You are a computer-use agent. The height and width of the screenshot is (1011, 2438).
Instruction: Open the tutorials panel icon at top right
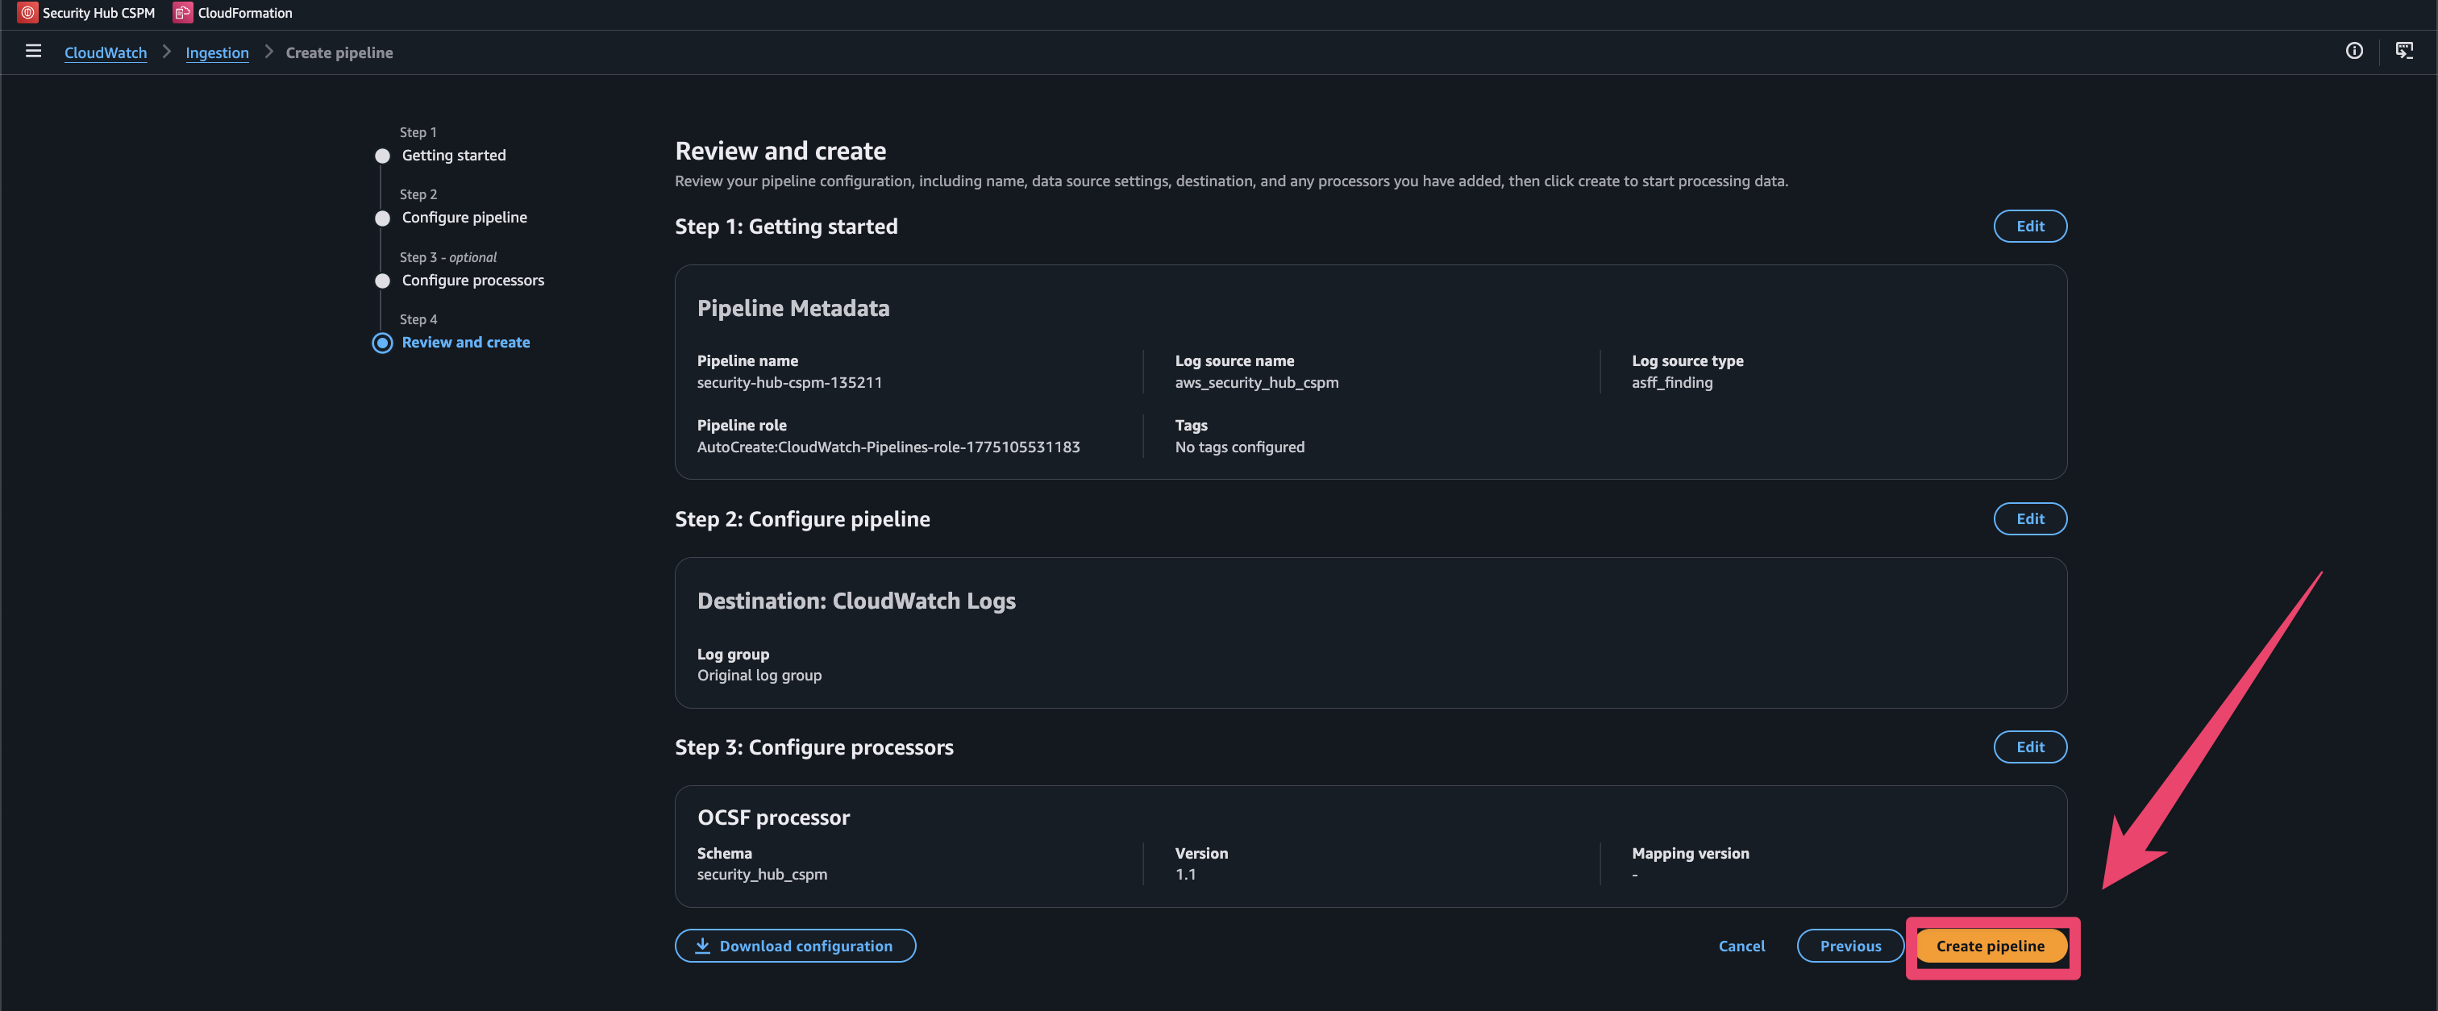(x=2404, y=51)
